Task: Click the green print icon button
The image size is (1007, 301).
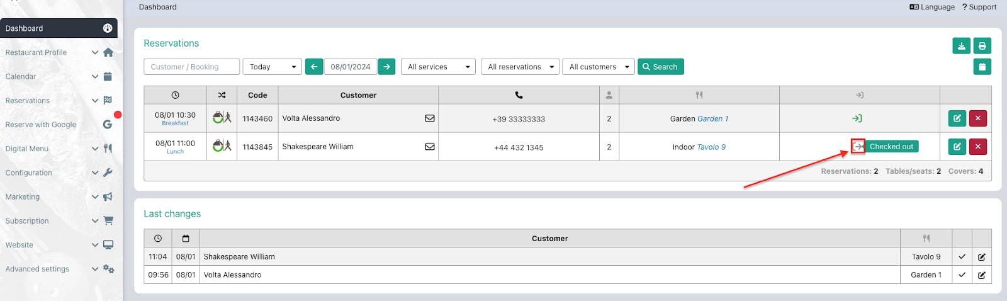Action: pos(982,46)
